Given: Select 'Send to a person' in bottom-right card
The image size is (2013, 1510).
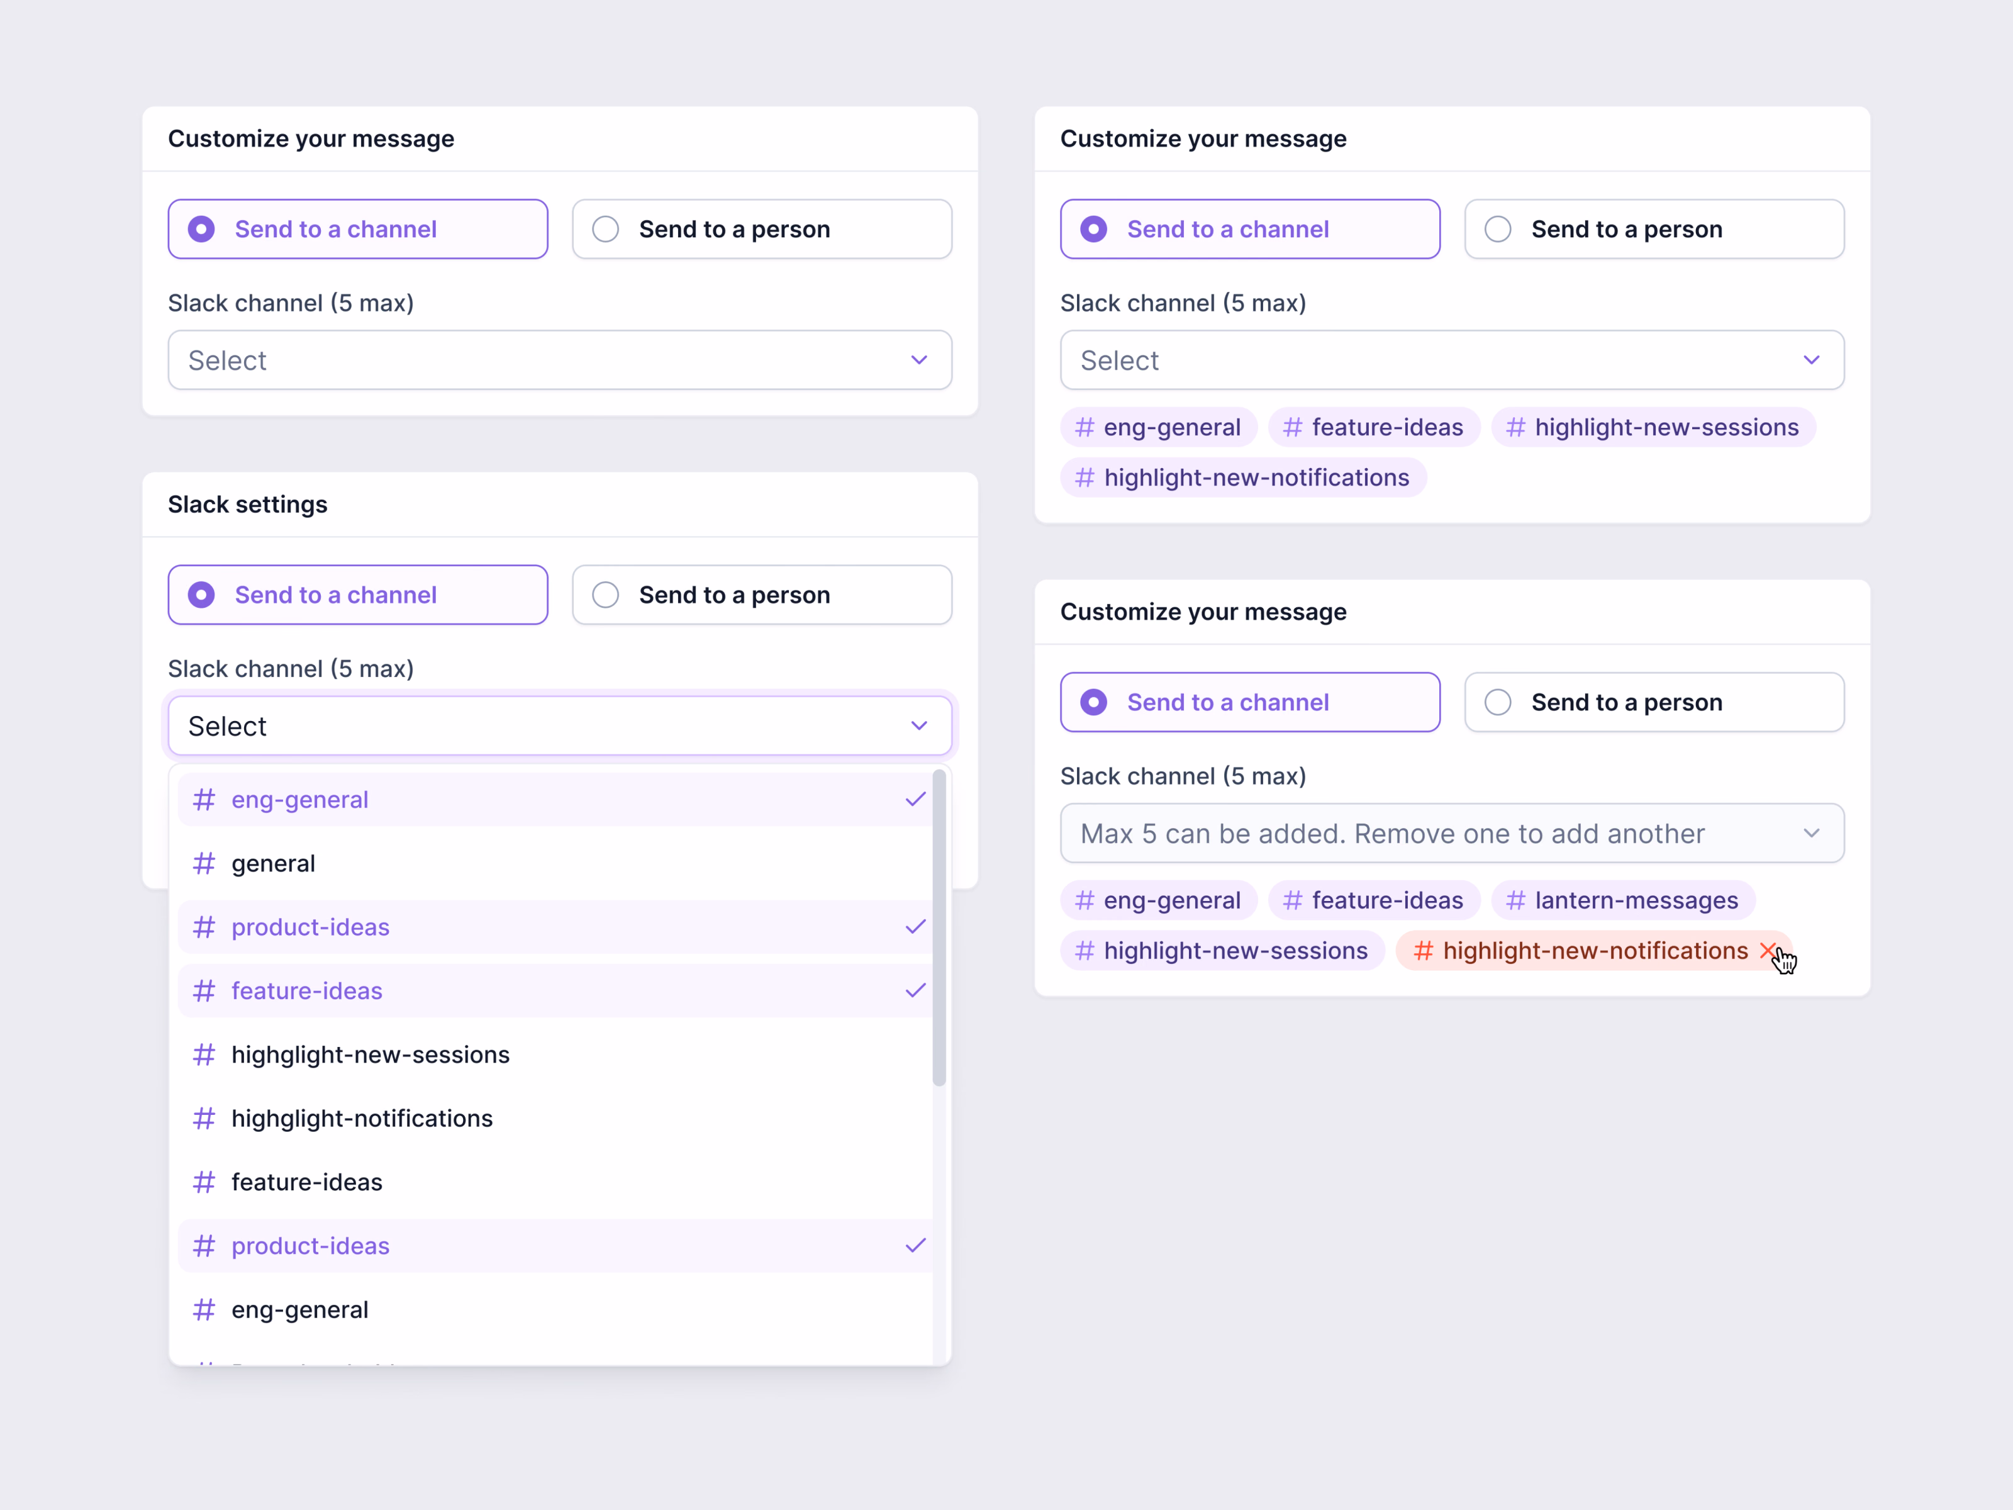Looking at the screenshot, I should click(1654, 703).
